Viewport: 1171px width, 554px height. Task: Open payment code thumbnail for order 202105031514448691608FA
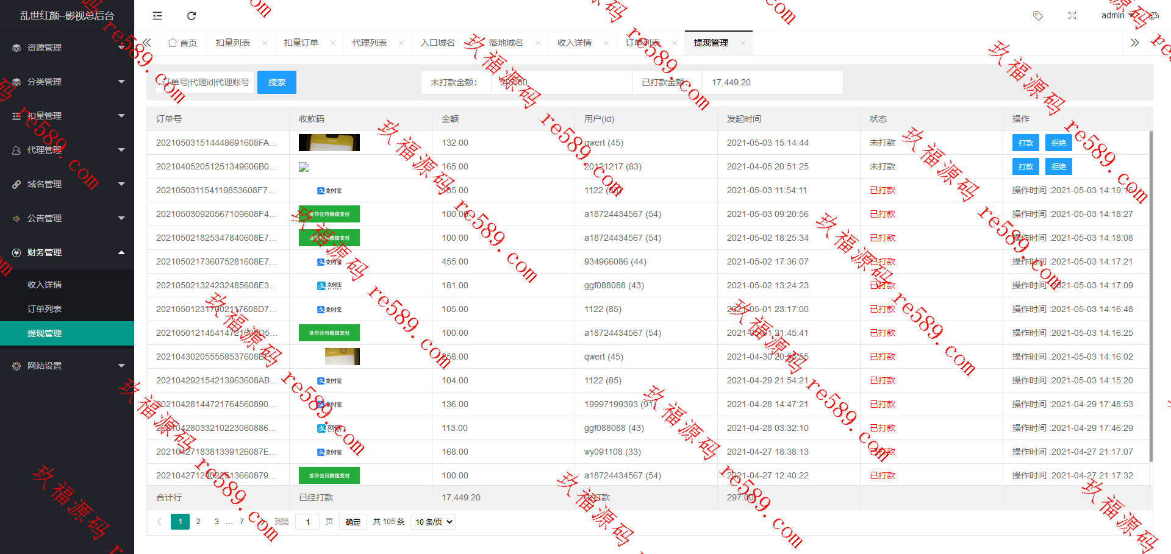(329, 143)
